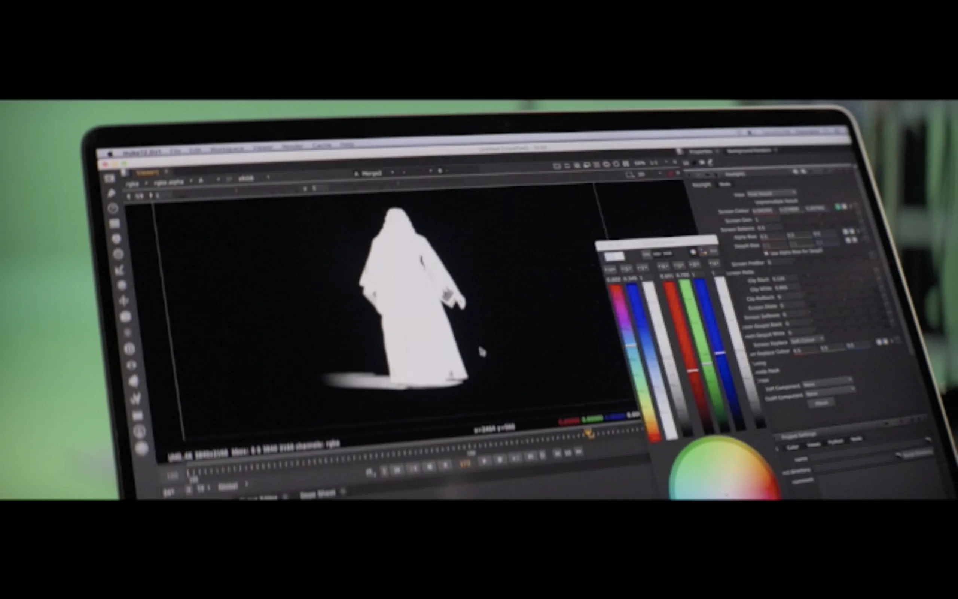958x599 pixels.
Task: Click the ROI icon beside 2D
Action: tap(629, 175)
